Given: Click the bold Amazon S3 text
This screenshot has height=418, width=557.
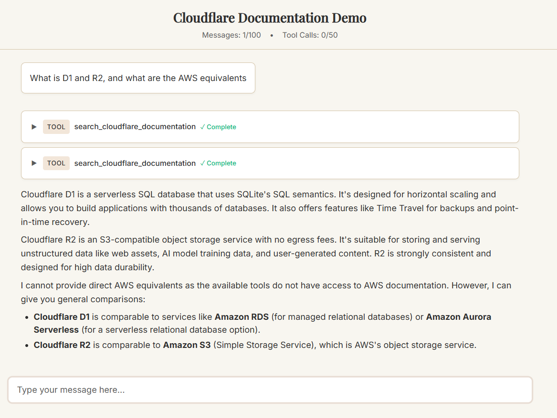Looking at the screenshot, I should [187, 345].
